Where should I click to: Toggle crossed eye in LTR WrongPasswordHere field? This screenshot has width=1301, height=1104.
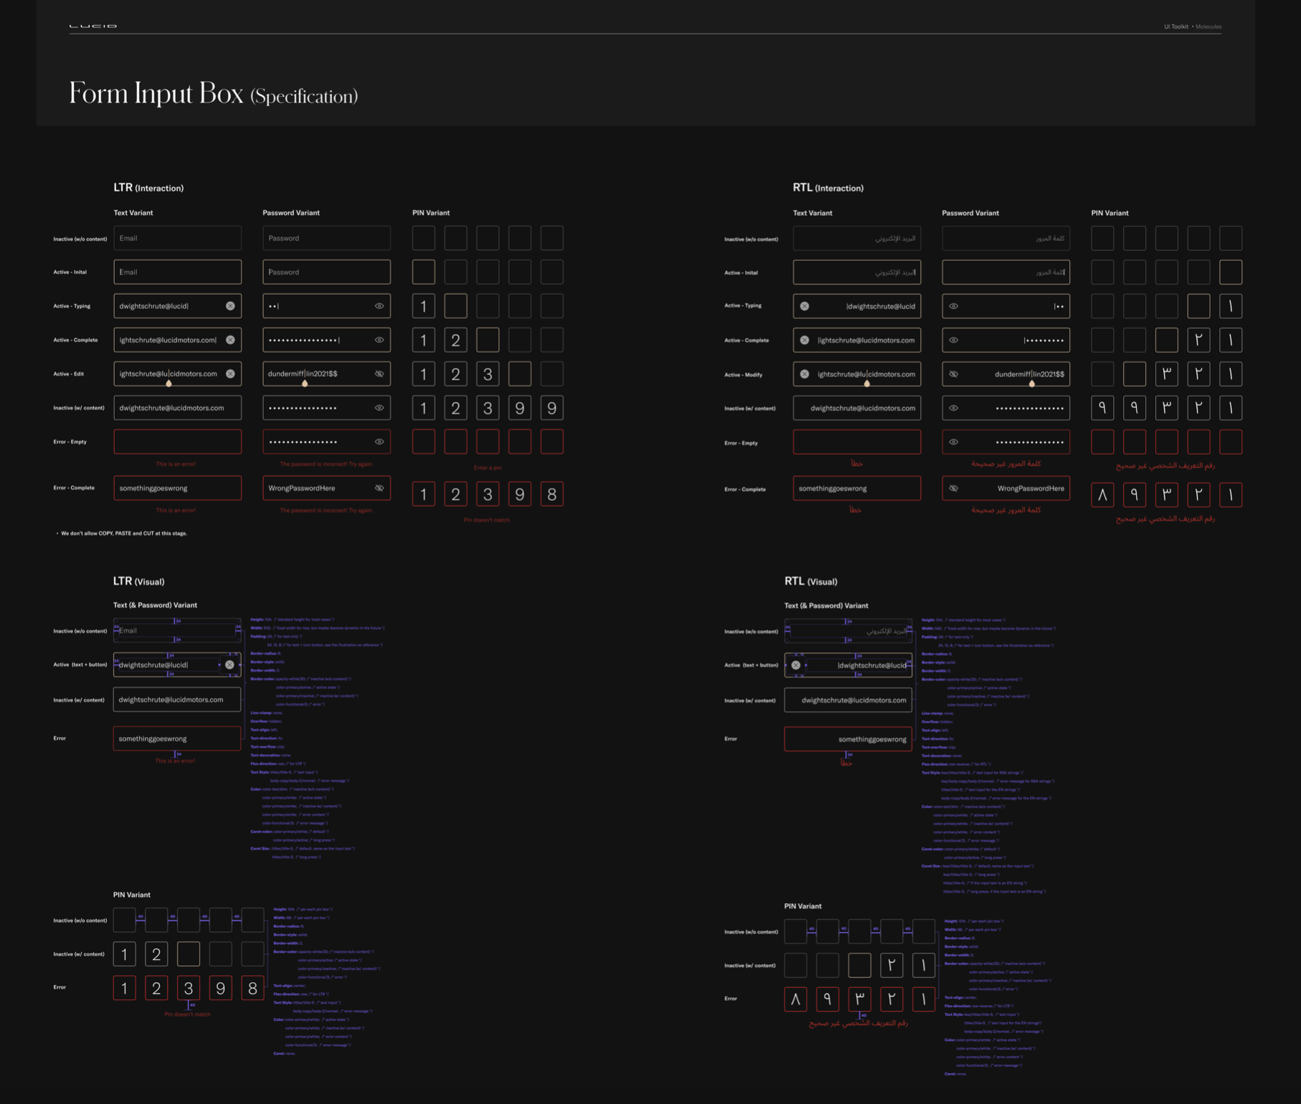click(379, 488)
